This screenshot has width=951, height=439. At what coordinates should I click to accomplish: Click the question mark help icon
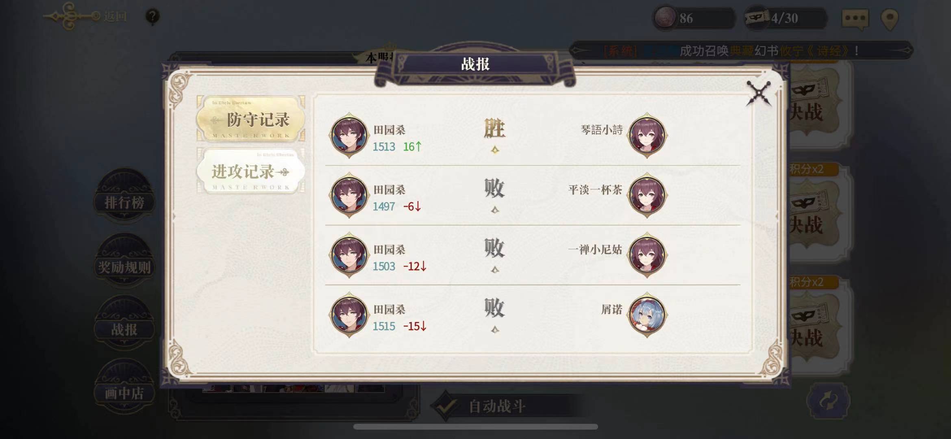pyautogui.click(x=152, y=17)
